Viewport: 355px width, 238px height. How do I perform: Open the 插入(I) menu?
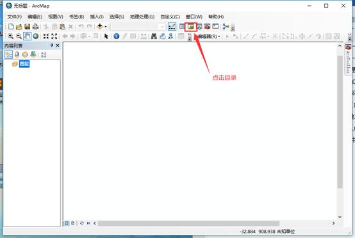point(97,17)
